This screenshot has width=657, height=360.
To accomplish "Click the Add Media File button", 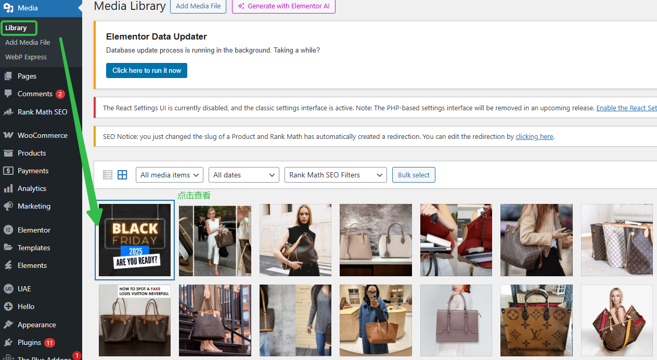I will click(x=198, y=6).
